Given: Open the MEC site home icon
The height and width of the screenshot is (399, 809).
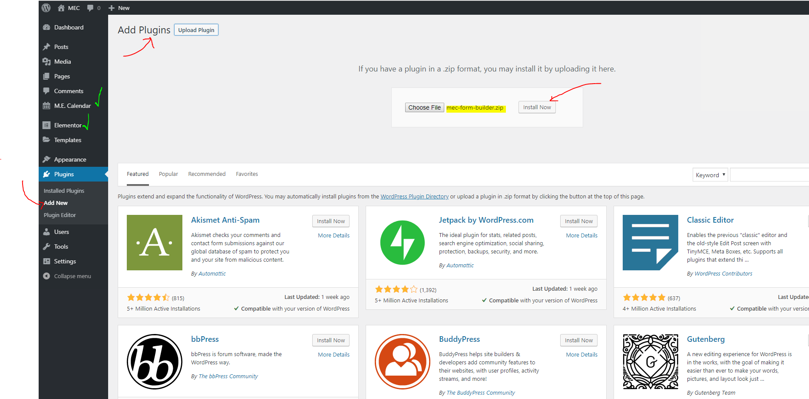Looking at the screenshot, I should coord(61,8).
